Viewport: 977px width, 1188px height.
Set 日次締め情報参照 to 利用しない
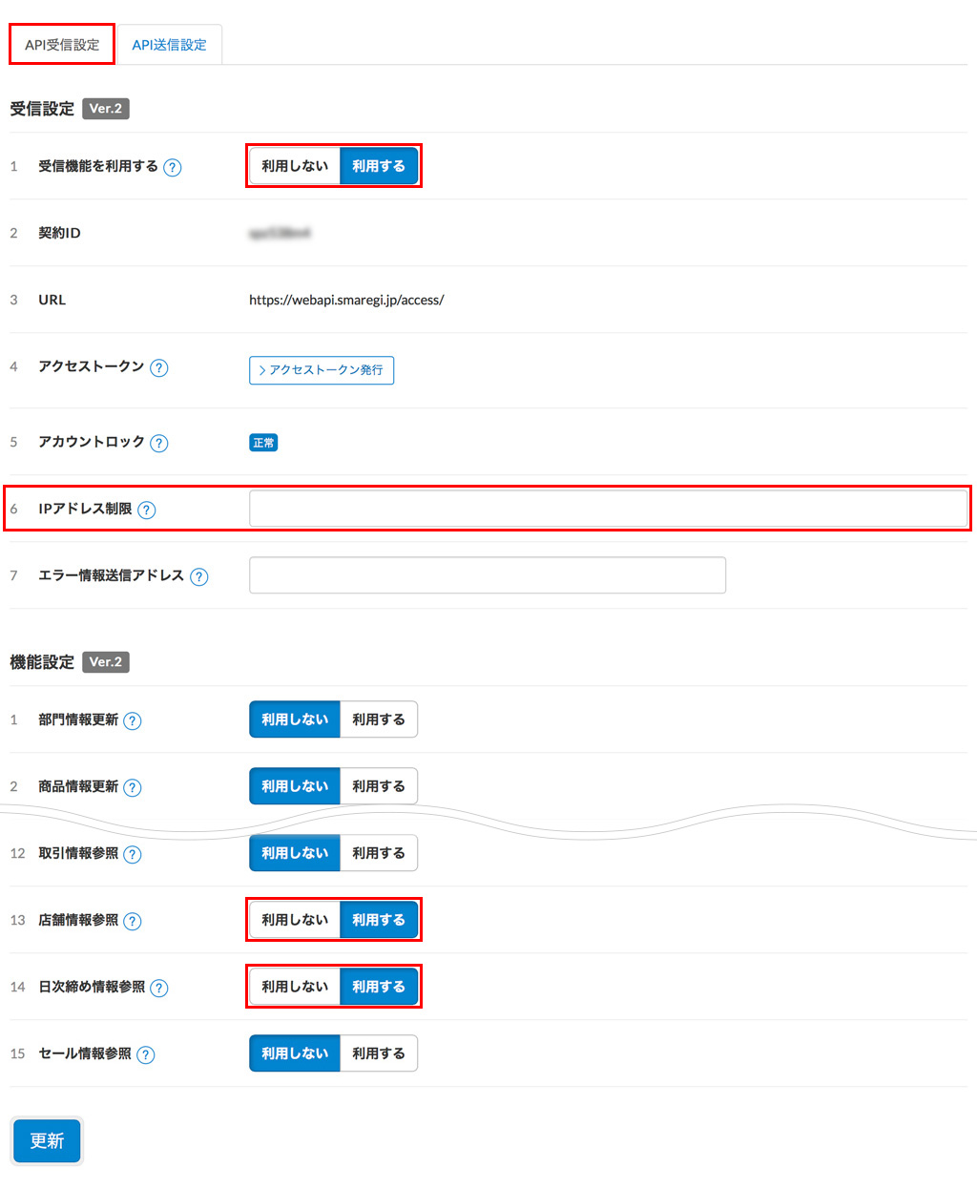coord(295,987)
